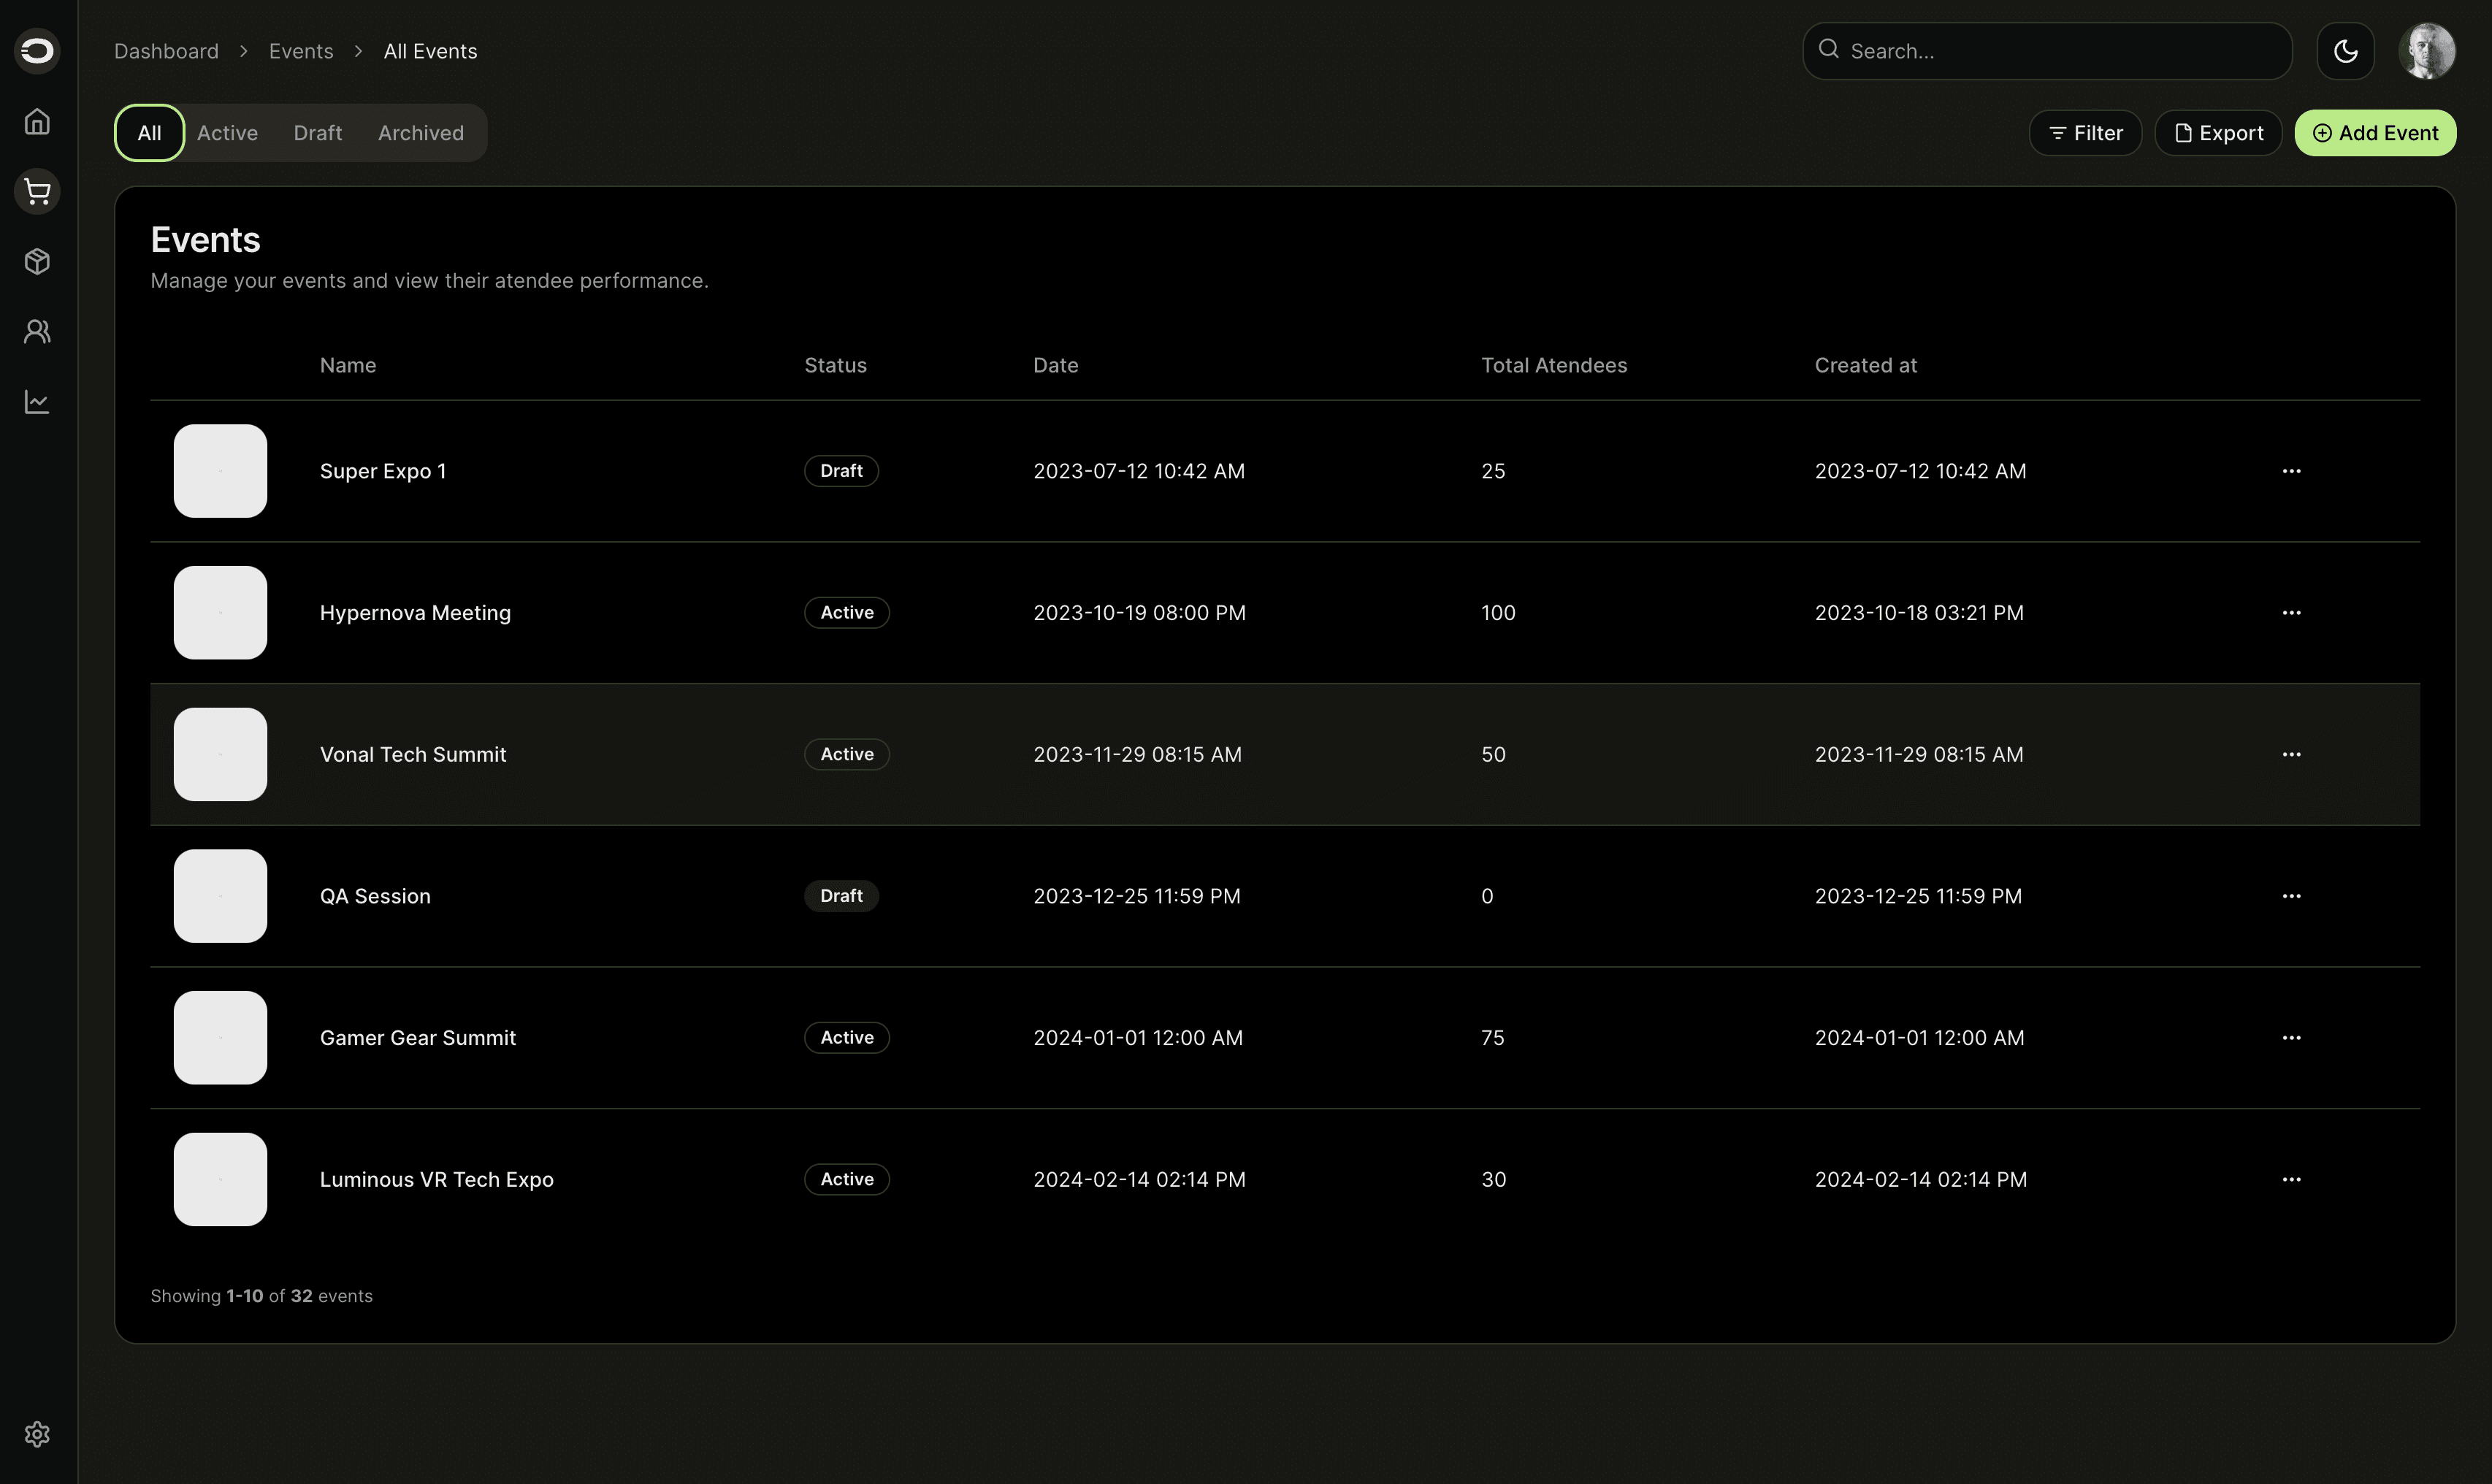The width and height of the screenshot is (2492, 1484).
Task: Click the Luminous VR Tech Expo name
Action: [x=437, y=1180]
